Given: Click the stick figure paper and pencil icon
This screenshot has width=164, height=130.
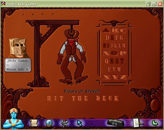Looking at the screenshot, I should point(138,123).
